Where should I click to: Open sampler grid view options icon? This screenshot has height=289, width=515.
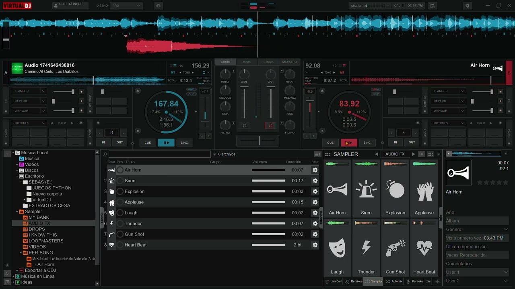click(x=431, y=154)
